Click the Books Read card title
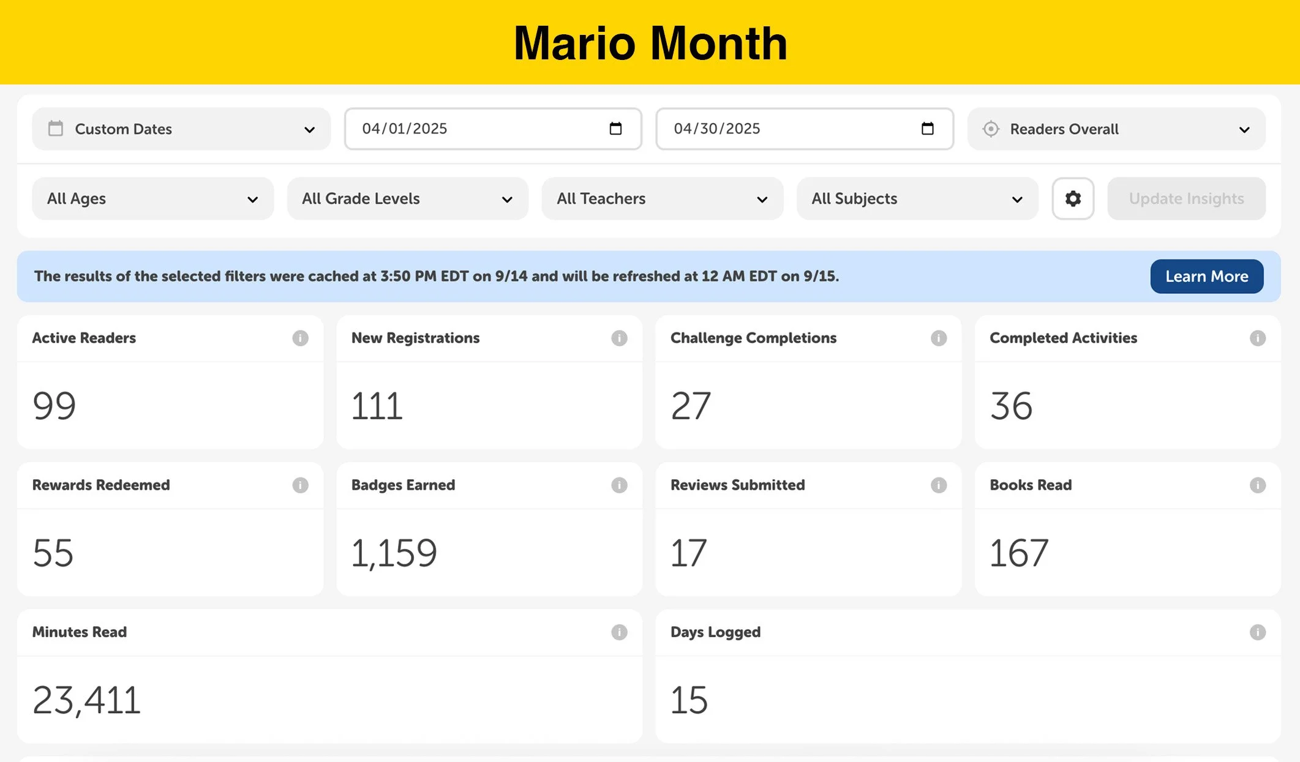 click(x=1031, y=485)
